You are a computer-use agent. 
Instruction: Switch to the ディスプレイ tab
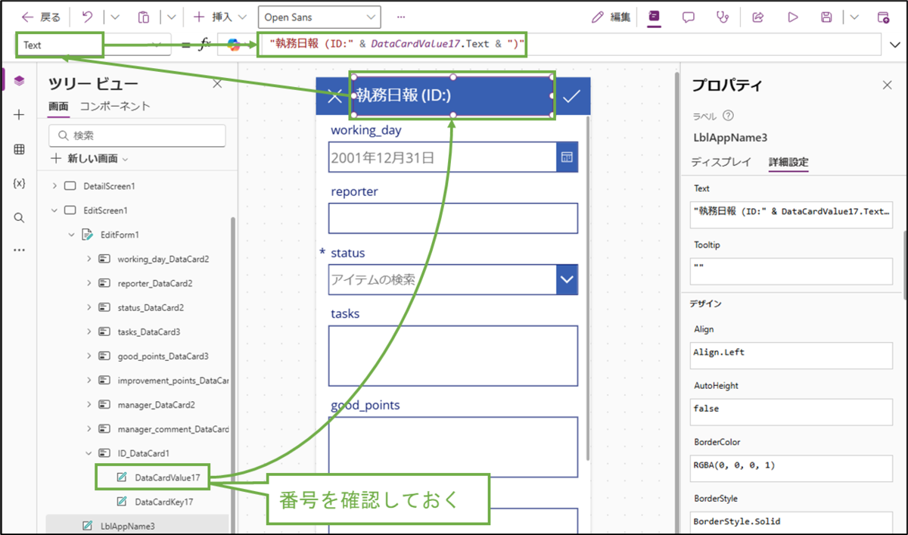point(721,162)
